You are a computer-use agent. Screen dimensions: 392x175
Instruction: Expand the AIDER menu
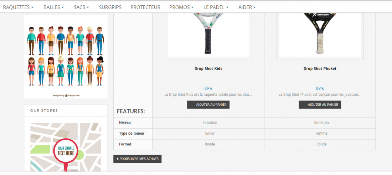247,7
